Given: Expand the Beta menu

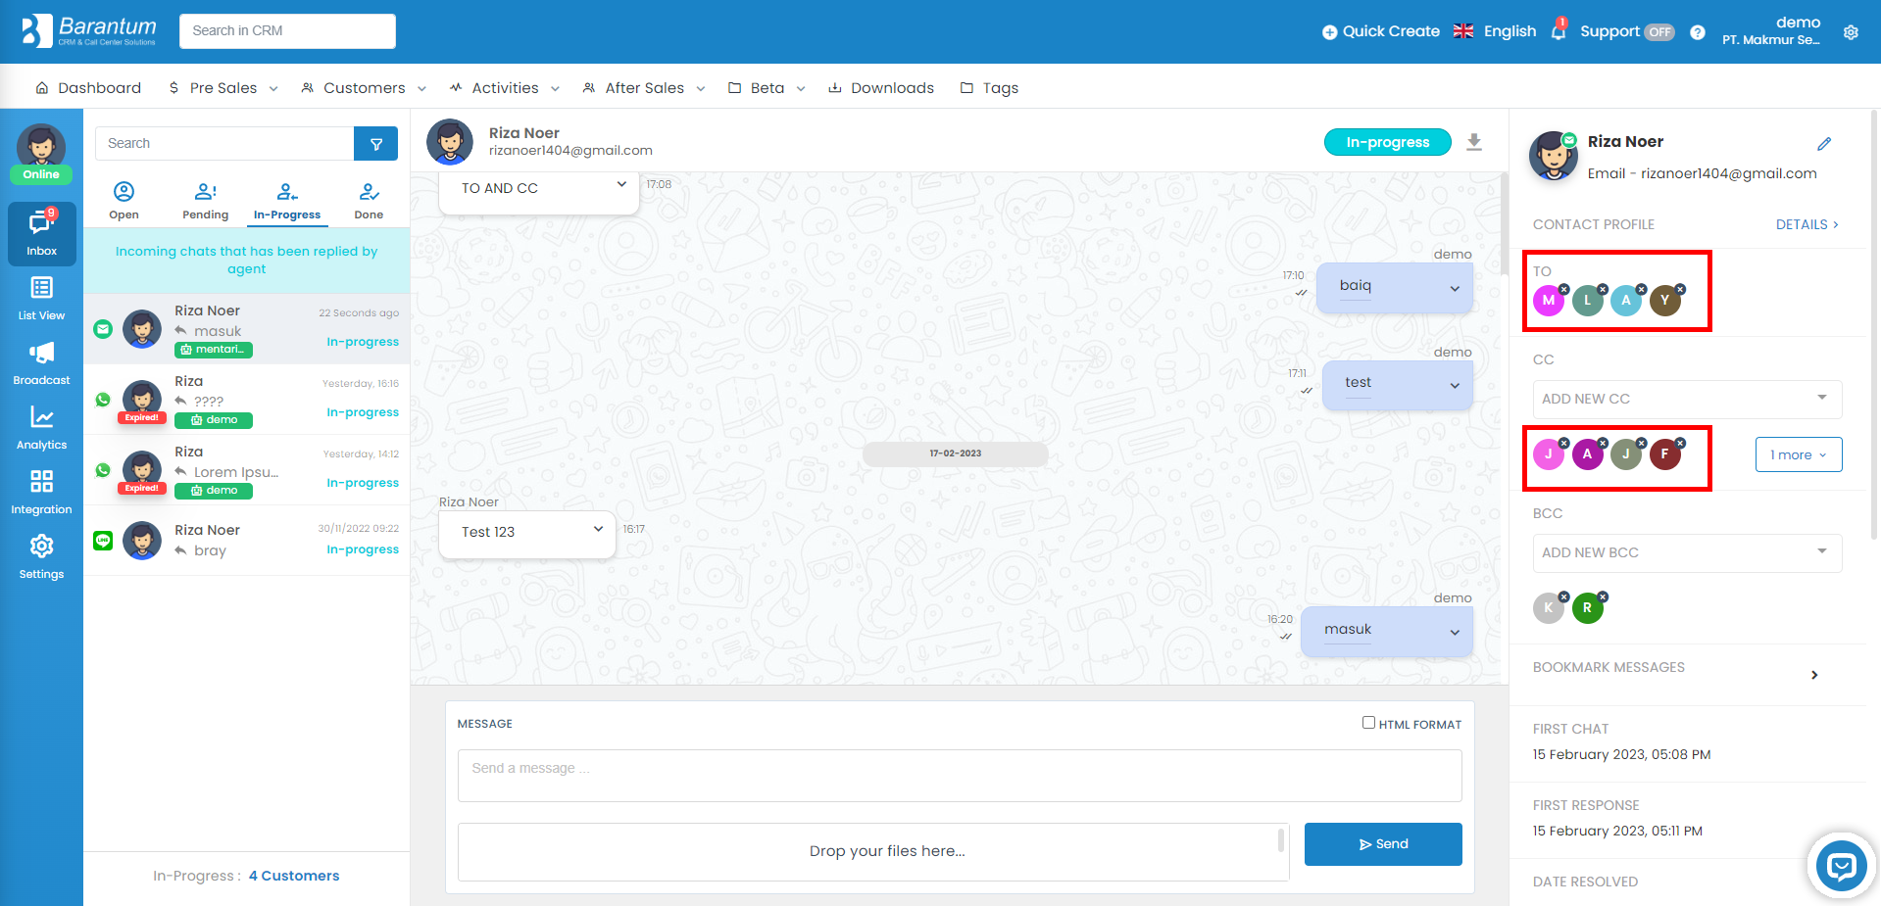Looking at the screenshot, I should 767,88.
